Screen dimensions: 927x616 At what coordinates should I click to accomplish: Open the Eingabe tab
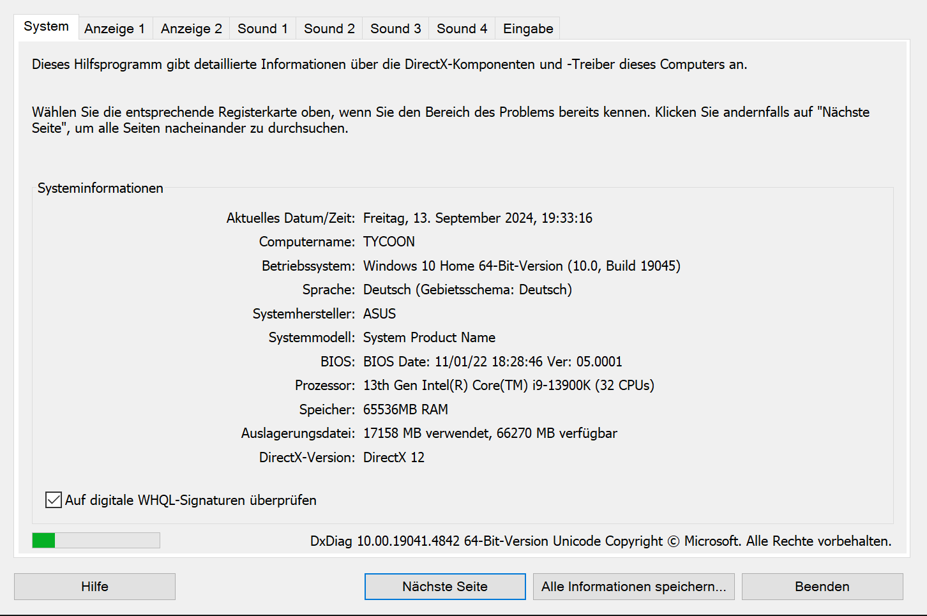[x=527, y=29]
